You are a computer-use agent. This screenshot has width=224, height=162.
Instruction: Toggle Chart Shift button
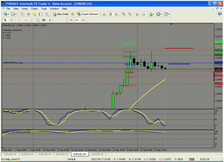point(143,14)
